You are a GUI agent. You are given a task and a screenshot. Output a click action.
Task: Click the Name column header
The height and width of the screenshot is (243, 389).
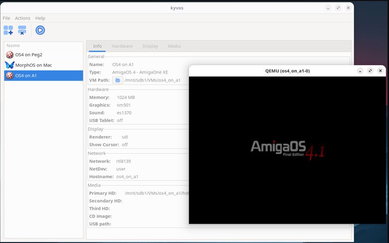pyautogui.click(x=13, y=45)
